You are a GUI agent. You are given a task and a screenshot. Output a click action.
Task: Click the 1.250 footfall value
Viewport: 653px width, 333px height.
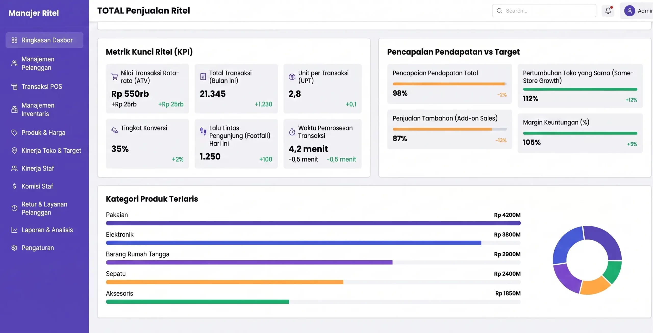210,156
